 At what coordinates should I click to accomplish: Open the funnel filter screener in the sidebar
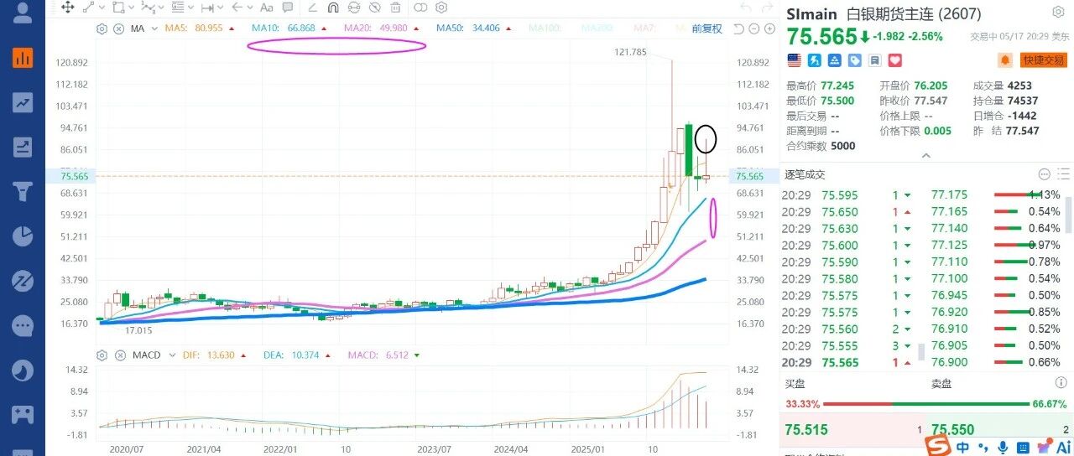pos(23,191)
